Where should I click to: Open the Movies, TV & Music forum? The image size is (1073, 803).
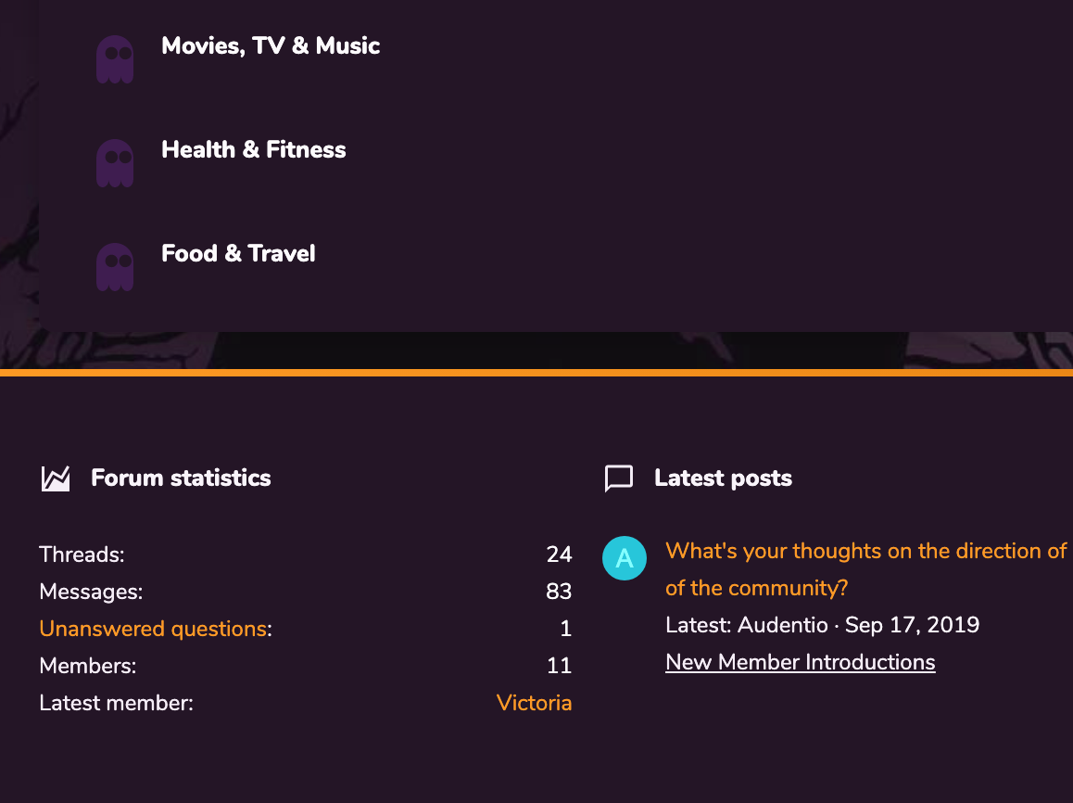point(271,45)
